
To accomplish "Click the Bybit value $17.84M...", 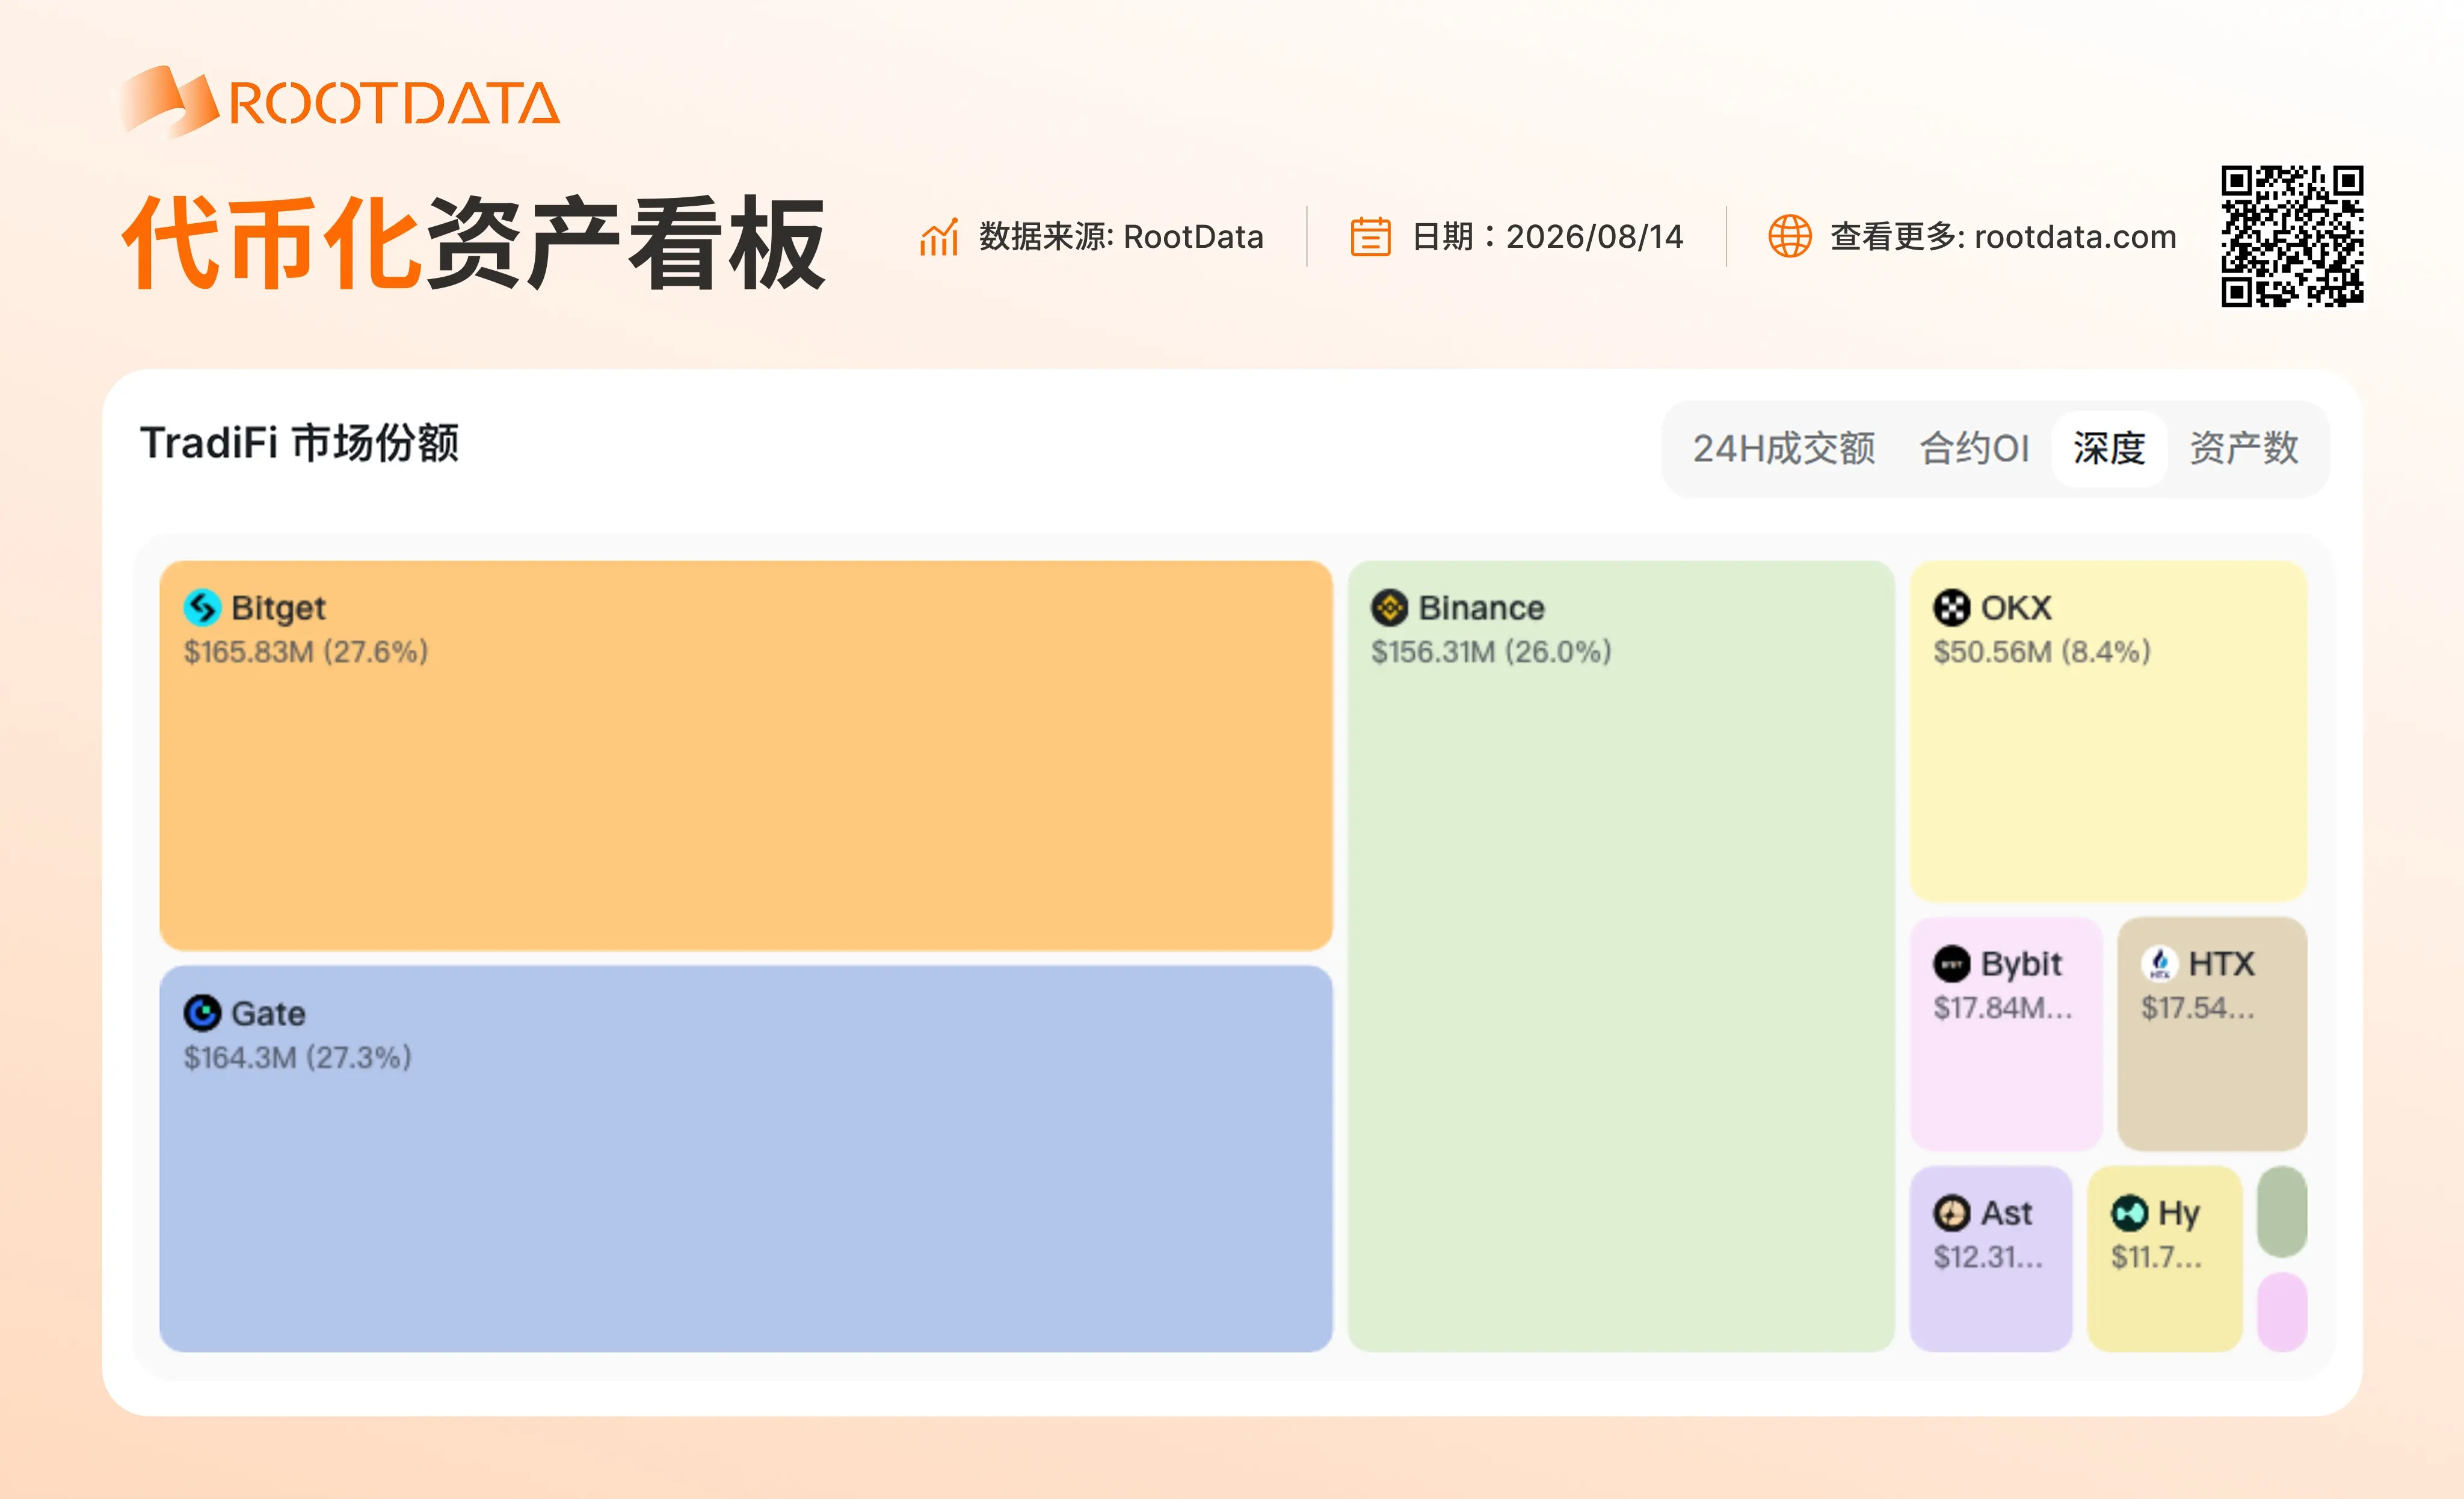I will [x=2002, y=1008].
